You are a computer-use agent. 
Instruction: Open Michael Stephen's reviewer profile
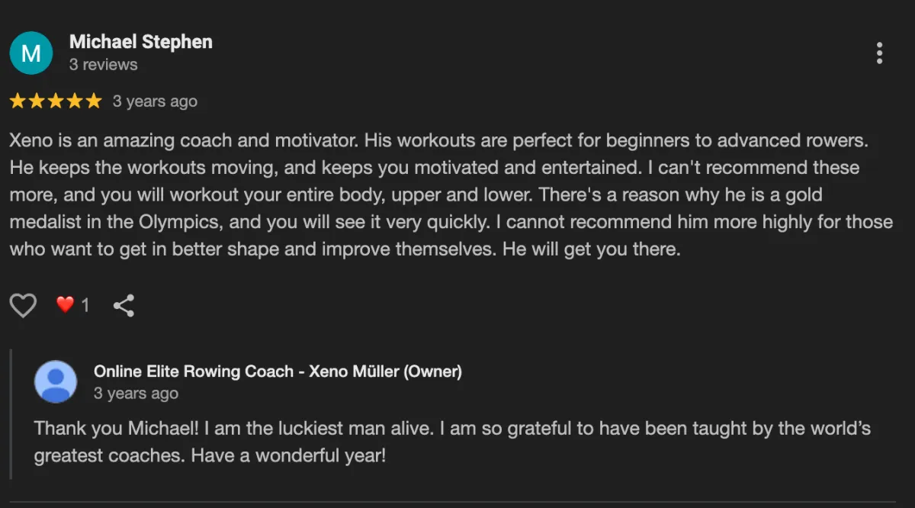coord(140,42)
